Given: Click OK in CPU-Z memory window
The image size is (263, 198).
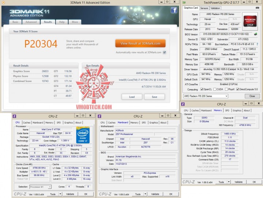Looking at the screenshot, I should pyautogui.click(x=254, y=182).
